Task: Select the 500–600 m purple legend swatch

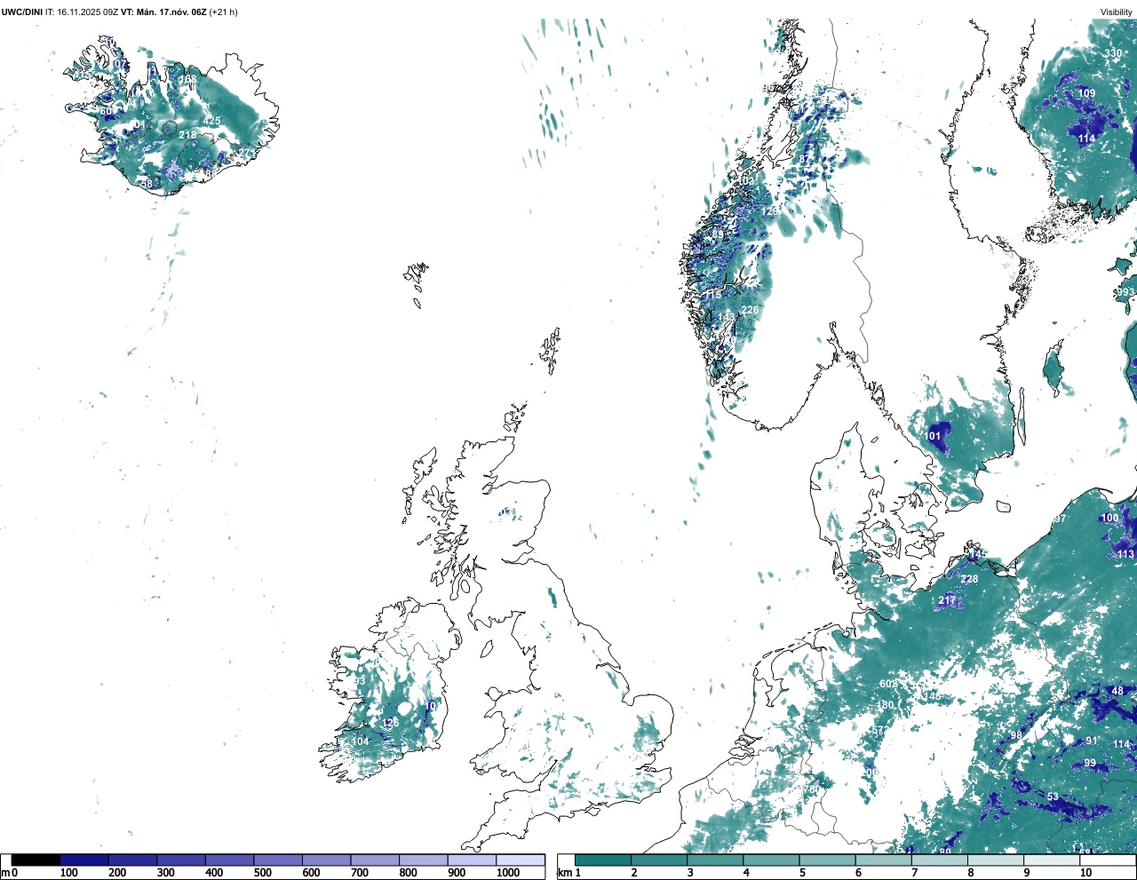Action: pos(278,860)
